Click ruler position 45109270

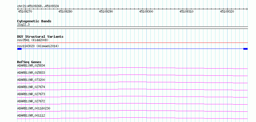pos(25,11)
